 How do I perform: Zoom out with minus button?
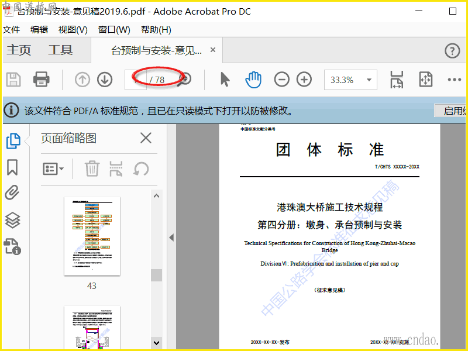[x=282, y=80]
